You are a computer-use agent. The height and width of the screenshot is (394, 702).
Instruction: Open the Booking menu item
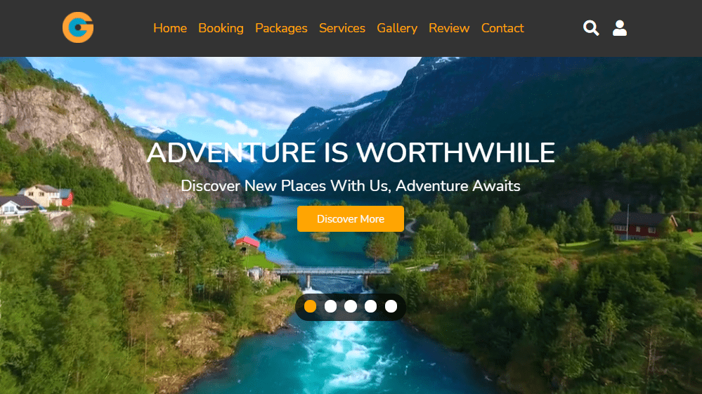pyautogui.click(x=221, y=28)
